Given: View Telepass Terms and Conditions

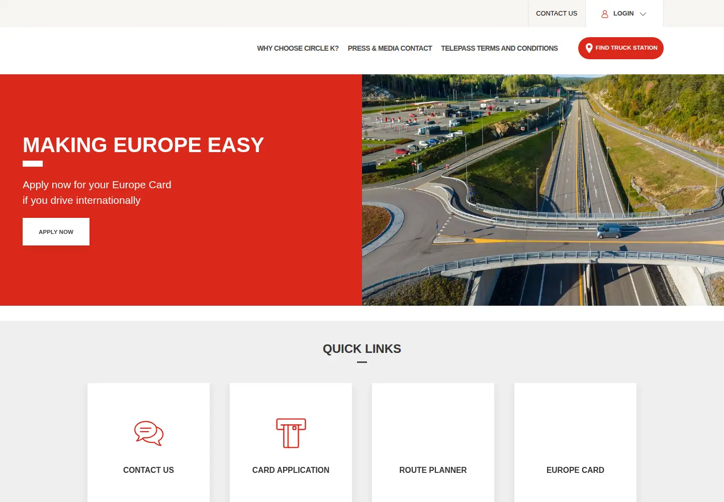Looking at the screenshot, I should click(499, 48).
